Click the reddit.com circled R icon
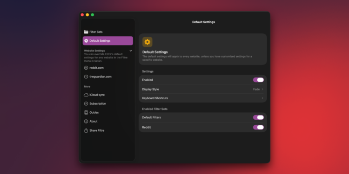Screen dimensions: 349x174 click(x=86, y=68)
